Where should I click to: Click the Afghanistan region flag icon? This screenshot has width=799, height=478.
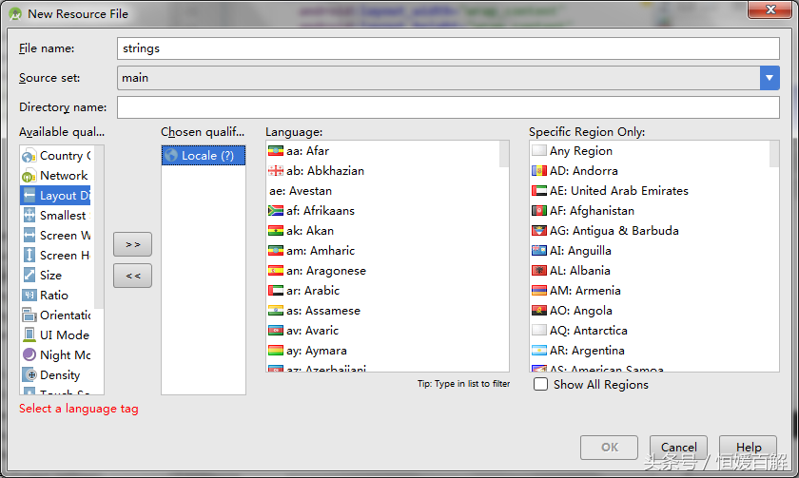point(539,211)
